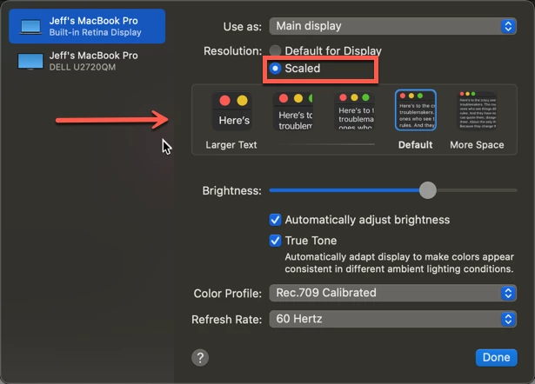Open the 'Use as' Main display dropdown

[392, 26]
